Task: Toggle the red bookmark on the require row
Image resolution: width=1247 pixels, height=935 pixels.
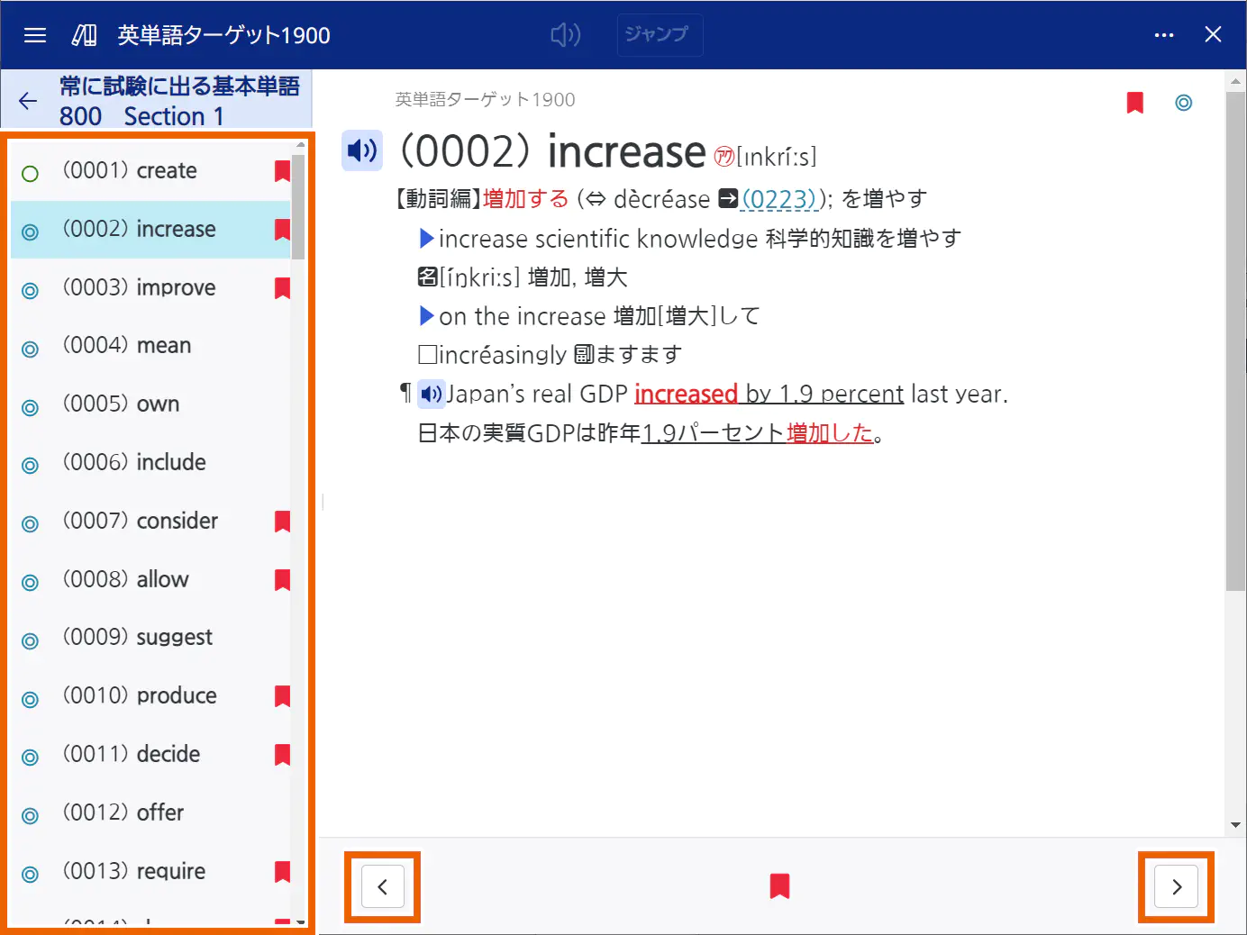Action: pos(282,872)
